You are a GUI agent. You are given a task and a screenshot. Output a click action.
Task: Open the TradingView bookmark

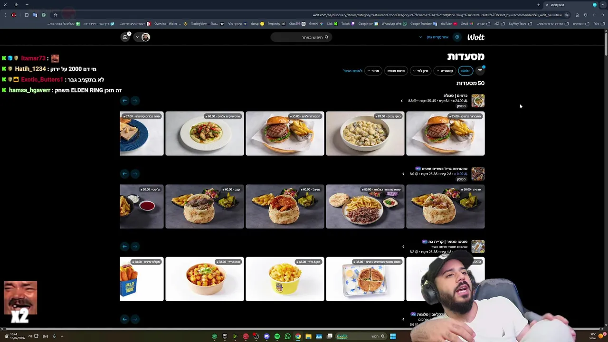coord(207,24)
